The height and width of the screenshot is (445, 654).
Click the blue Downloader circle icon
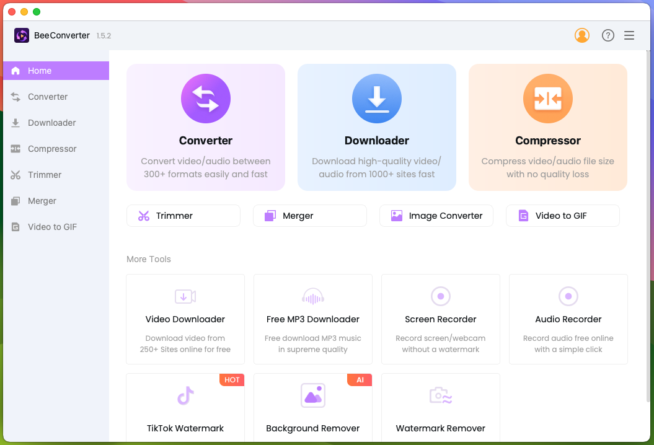click(x=377, y=99)
